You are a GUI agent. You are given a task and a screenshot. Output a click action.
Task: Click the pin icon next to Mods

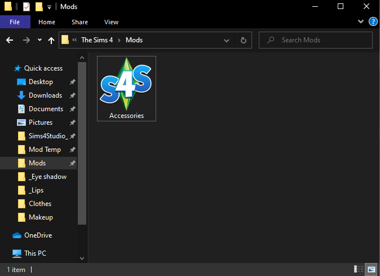tap(73, 163)
